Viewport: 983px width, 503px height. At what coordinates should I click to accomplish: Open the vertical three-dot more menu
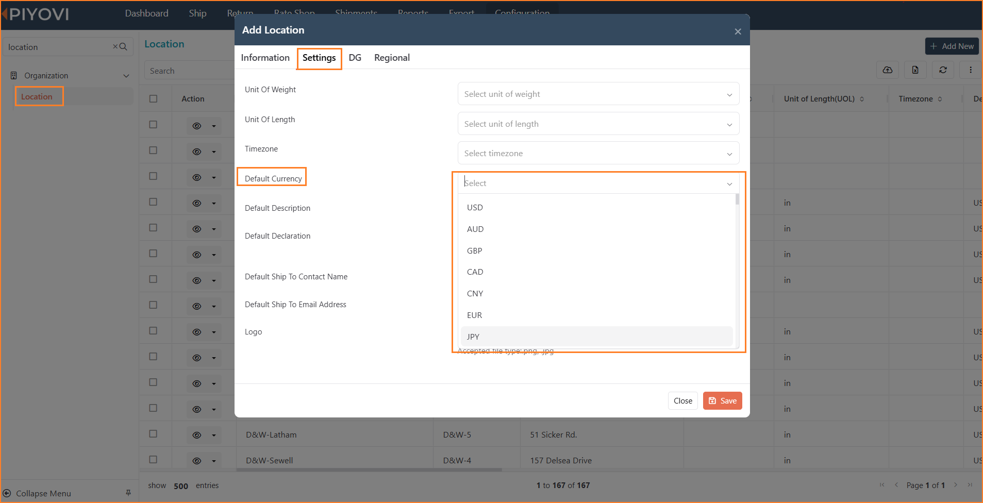971,70
